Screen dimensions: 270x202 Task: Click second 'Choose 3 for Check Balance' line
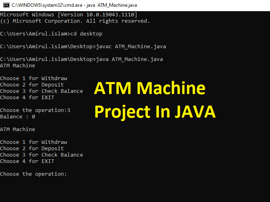coord(42,155)
